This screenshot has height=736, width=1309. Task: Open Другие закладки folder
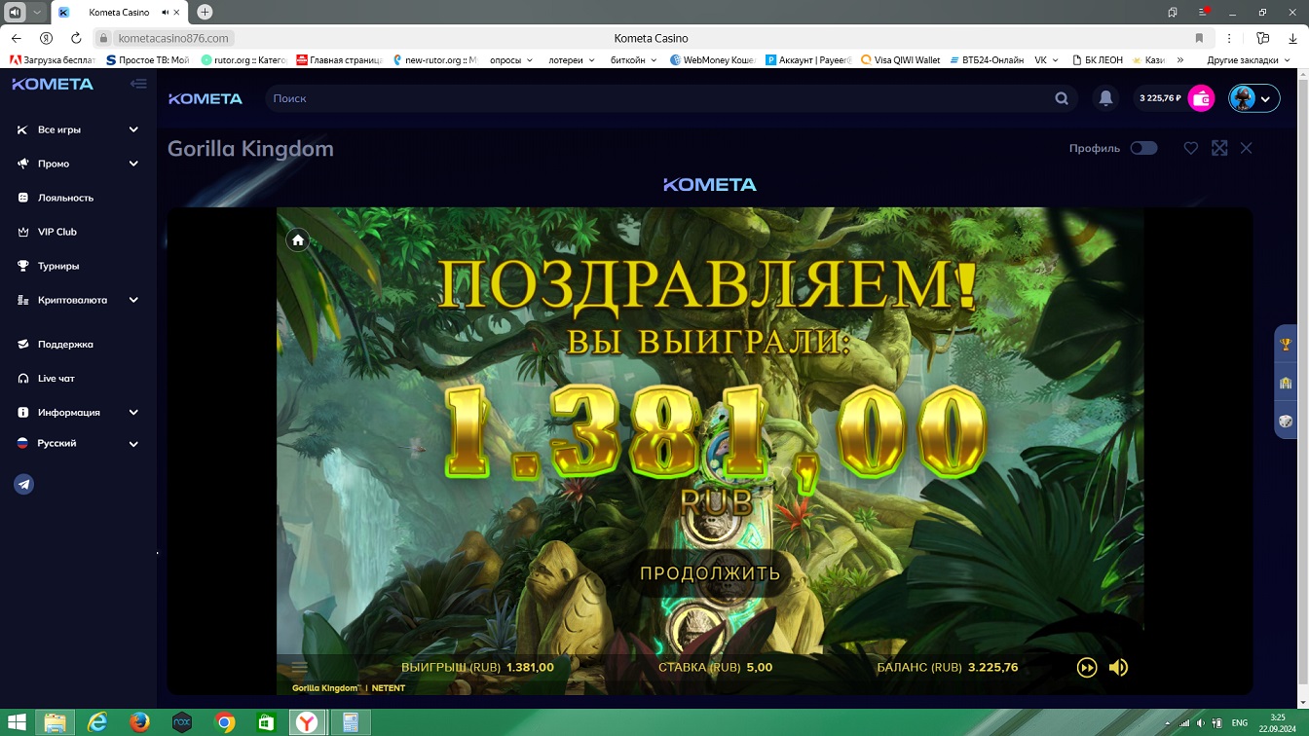point(1249,59)
